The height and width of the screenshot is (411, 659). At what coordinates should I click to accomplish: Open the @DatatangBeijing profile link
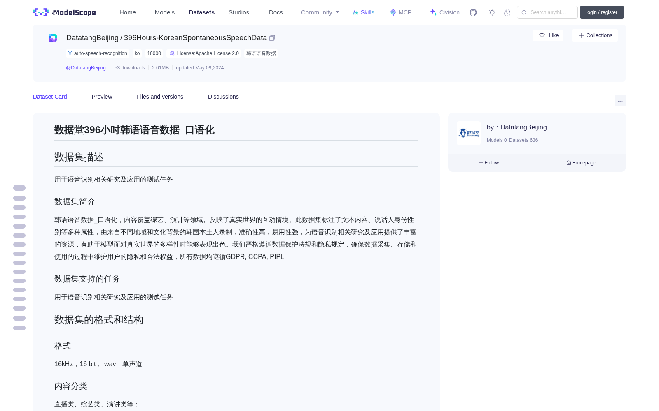(86, 68)
